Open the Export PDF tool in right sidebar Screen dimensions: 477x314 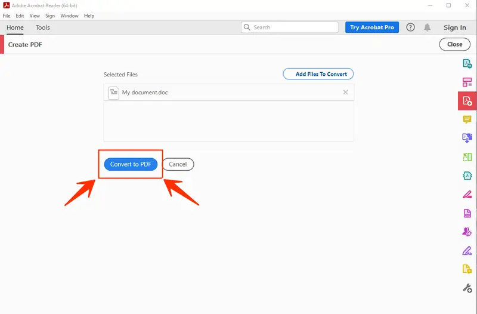(467, 63)
